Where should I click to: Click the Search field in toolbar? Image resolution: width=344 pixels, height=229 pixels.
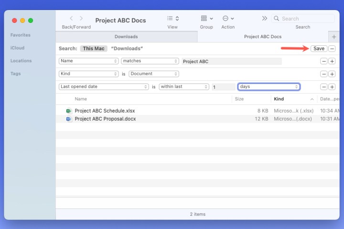306,19
